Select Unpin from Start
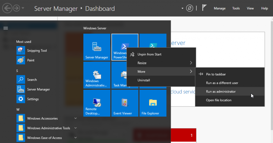The image size is (273, 143). click(x=149, y=54)
